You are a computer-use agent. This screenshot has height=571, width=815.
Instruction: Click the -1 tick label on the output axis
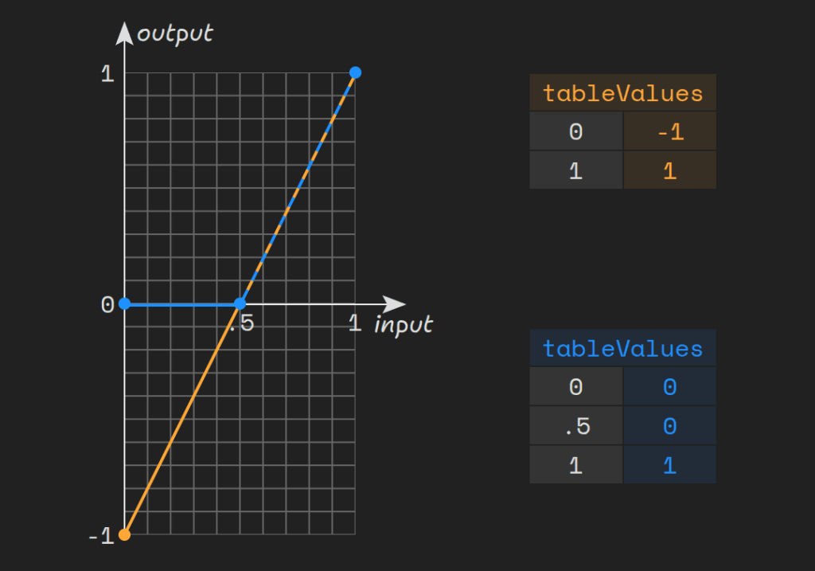click(101, 536)
